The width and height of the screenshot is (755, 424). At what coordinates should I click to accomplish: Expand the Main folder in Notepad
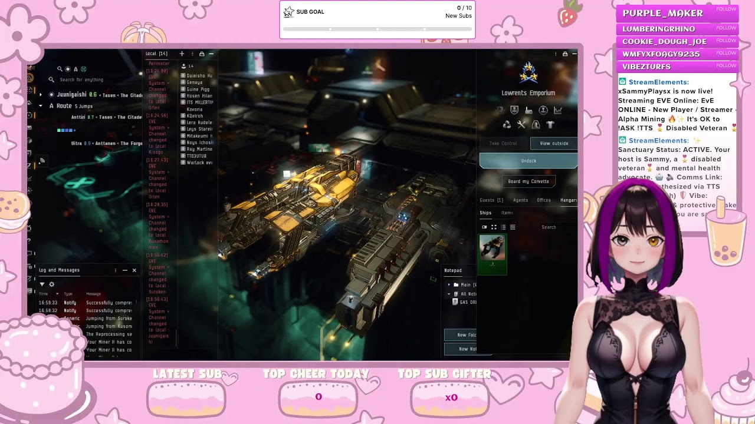pyautogui.click(x=449, y=284)
